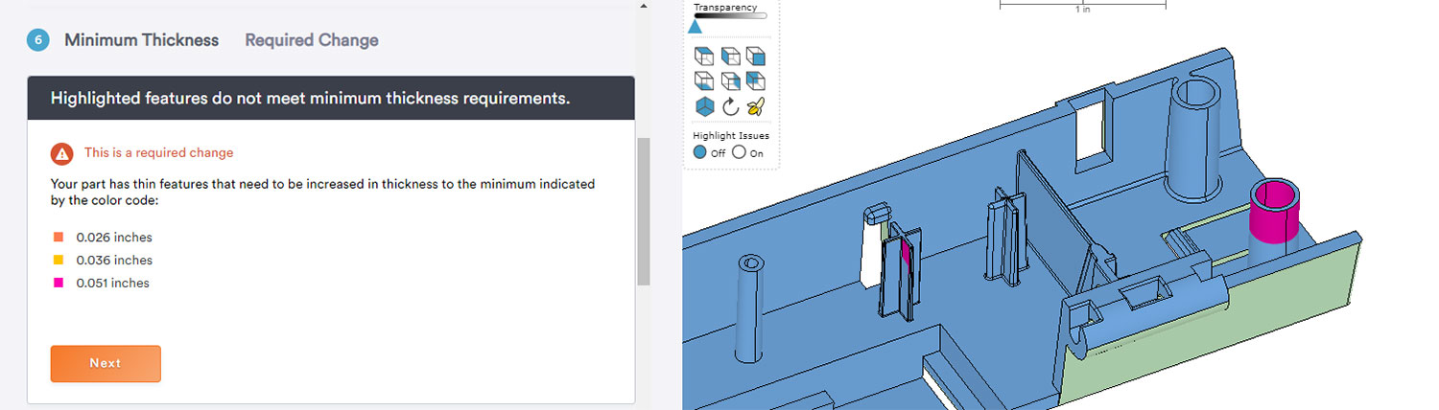Set Highlight Issues to On
The height and width of the screenshot is (410, 1439).
coord(739,152)
